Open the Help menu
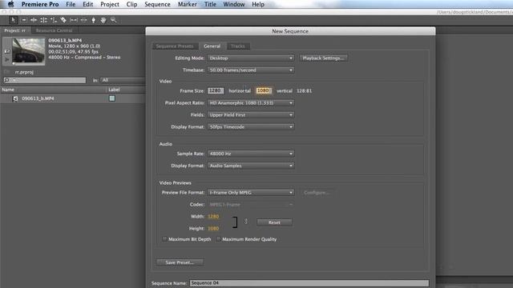This screenshot has width=513, height=288. pos(258,4)
